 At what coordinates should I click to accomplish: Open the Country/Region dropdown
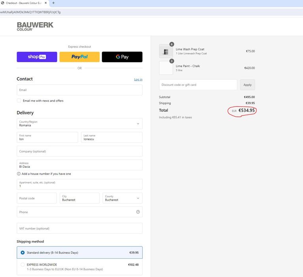pos(80,123)
